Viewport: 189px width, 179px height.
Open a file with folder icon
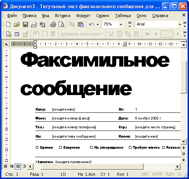(x=17, y=24)
